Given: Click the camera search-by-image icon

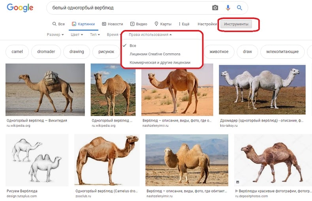Looking at the screenshot, I should (215, 8).
